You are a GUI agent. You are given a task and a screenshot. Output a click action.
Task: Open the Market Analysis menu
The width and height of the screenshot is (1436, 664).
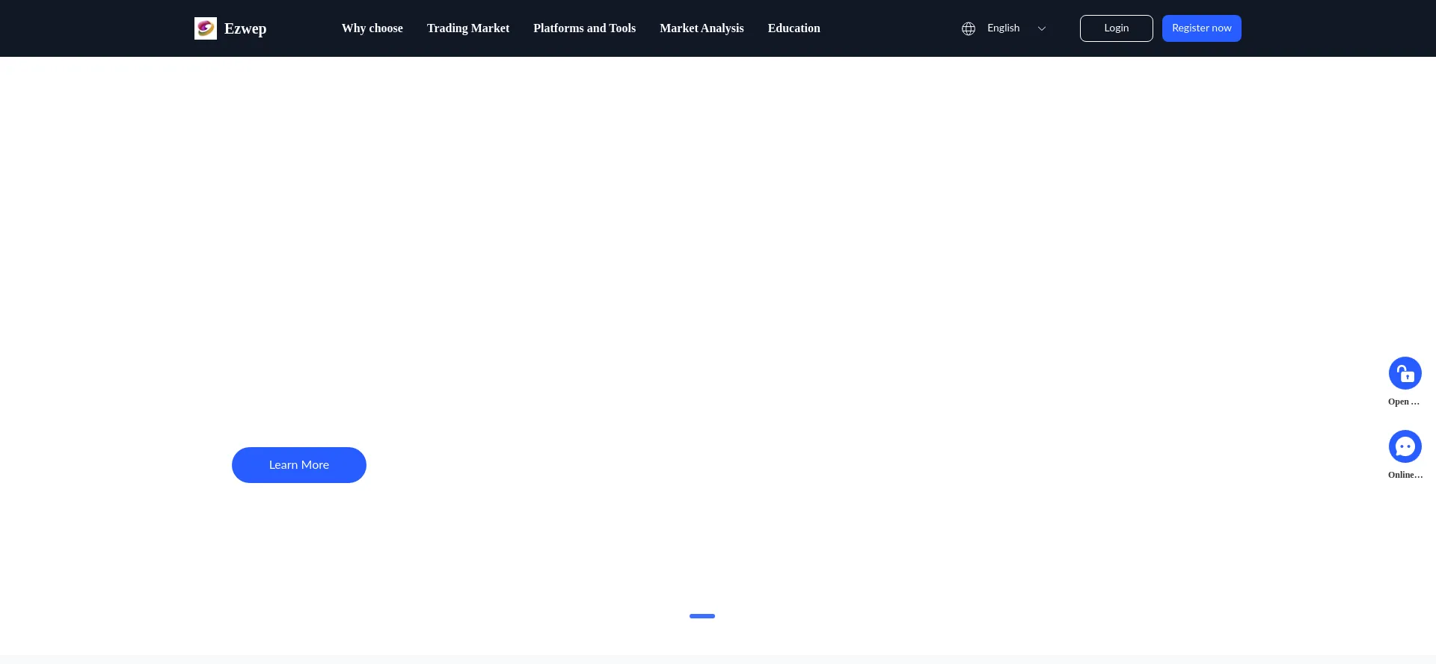(x=702, y=28)
